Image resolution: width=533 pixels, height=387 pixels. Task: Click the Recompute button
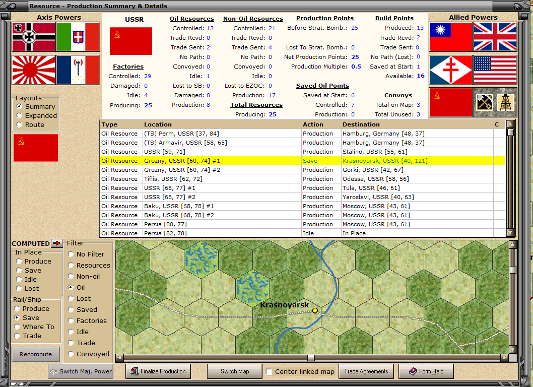(36, 354)
